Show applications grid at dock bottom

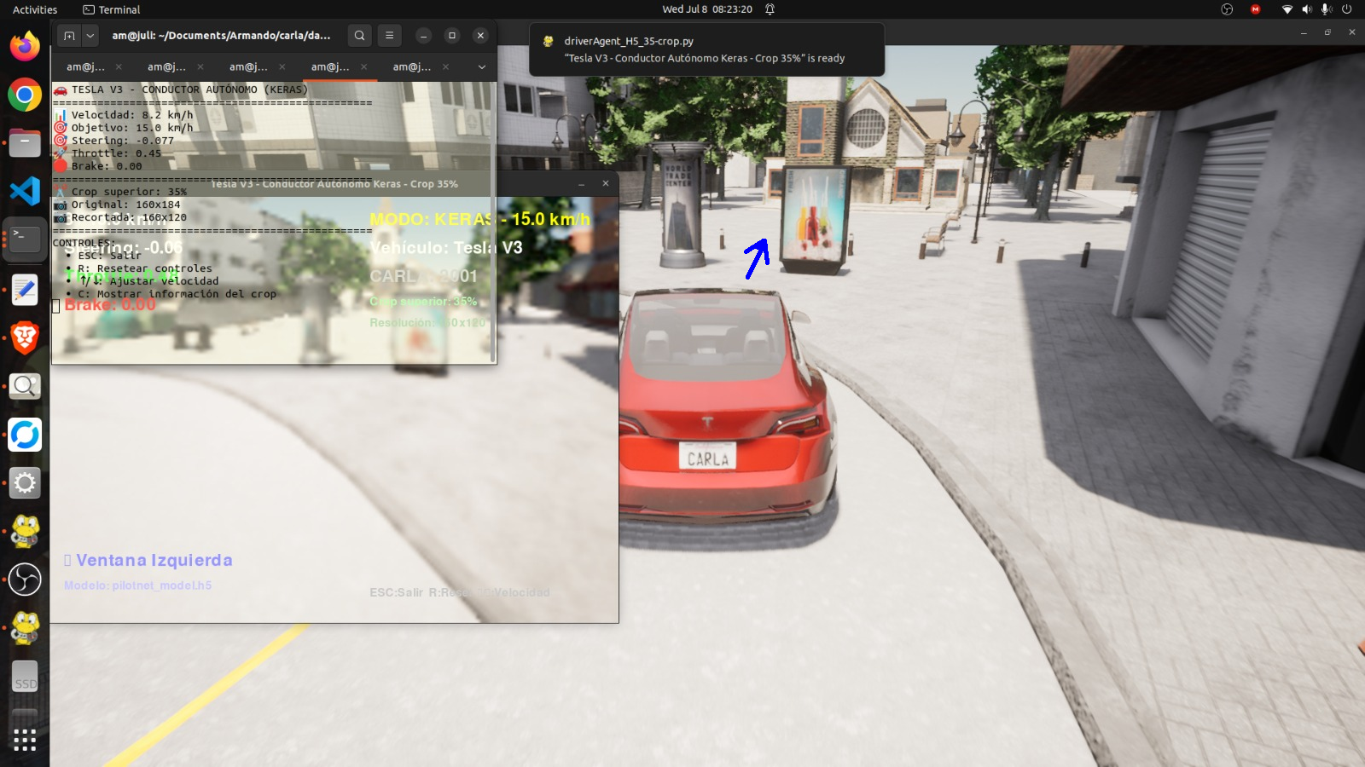[25, 739]
